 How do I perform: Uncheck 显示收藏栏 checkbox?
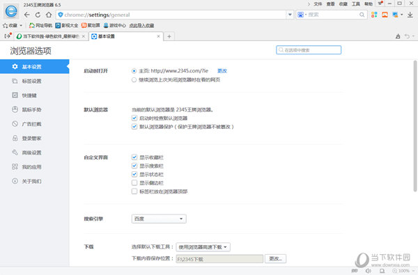point(134,157)
